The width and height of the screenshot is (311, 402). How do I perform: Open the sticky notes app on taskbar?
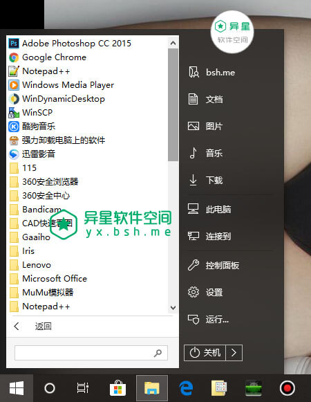pyautogui.click(x=219, y=388)
